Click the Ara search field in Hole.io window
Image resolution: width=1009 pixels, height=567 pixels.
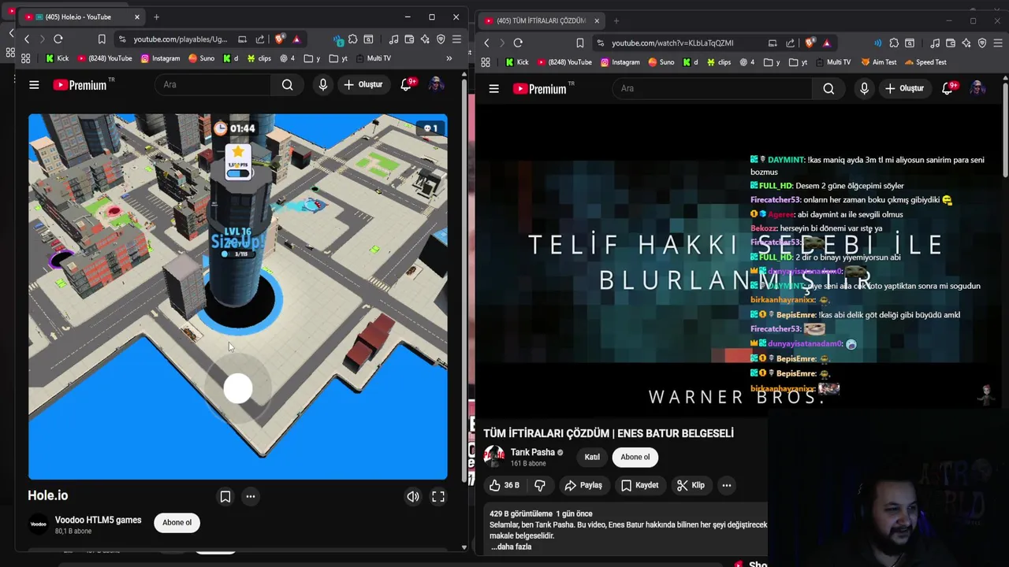tap(213, 85)
